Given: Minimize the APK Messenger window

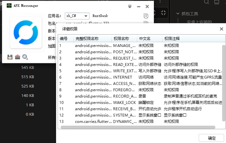Looking at the screenshot, I should (139, 7).
